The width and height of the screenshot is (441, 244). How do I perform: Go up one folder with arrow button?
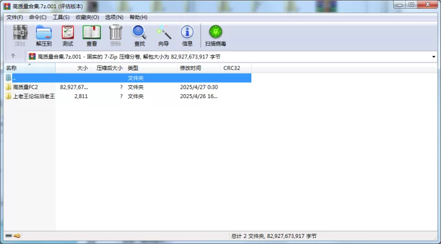click(x=13, y=56)
